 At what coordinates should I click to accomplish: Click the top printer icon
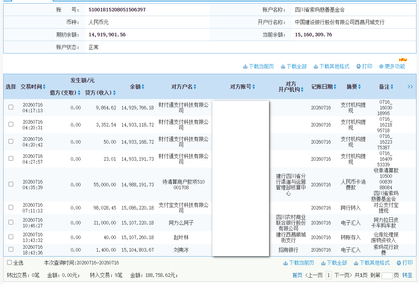[358, 67]
